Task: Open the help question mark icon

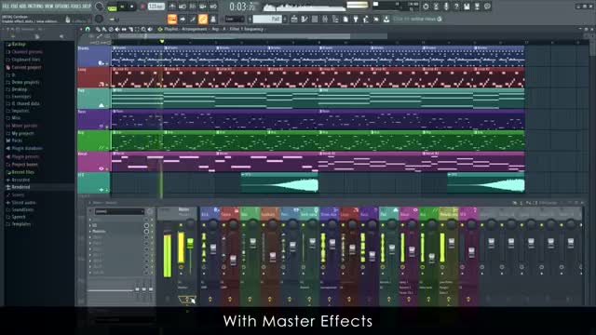Action: tap(456, 7)
